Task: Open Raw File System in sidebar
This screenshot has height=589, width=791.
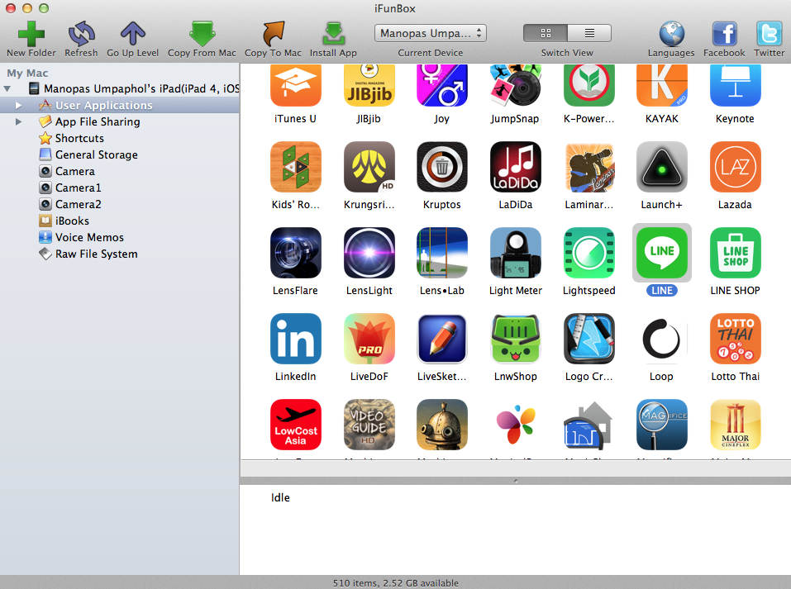Action: tap(97, 254)
